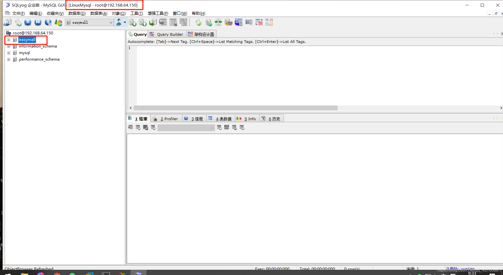Expand the easymall database node

coord(9,40)
